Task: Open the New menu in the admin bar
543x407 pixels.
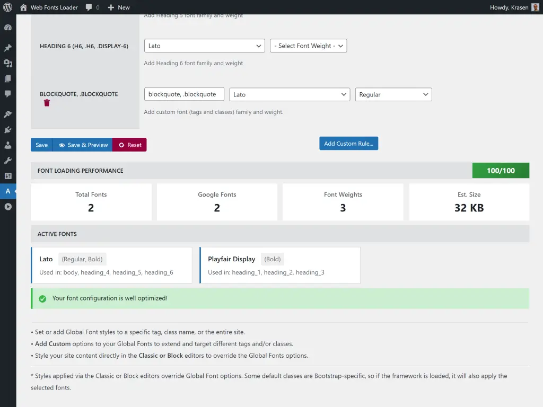Action: [x=118, y=7]
